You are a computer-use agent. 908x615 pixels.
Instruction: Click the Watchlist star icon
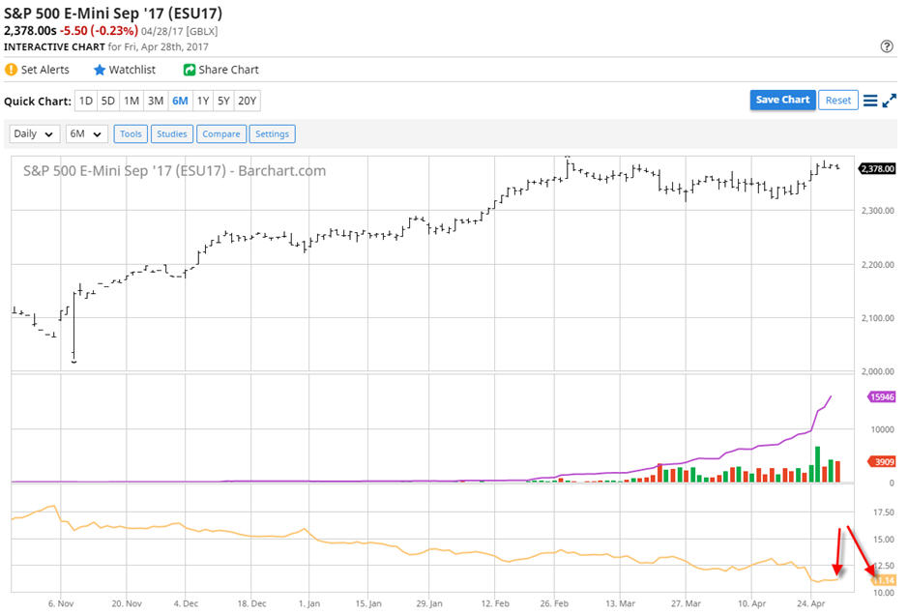pos(99,70)
